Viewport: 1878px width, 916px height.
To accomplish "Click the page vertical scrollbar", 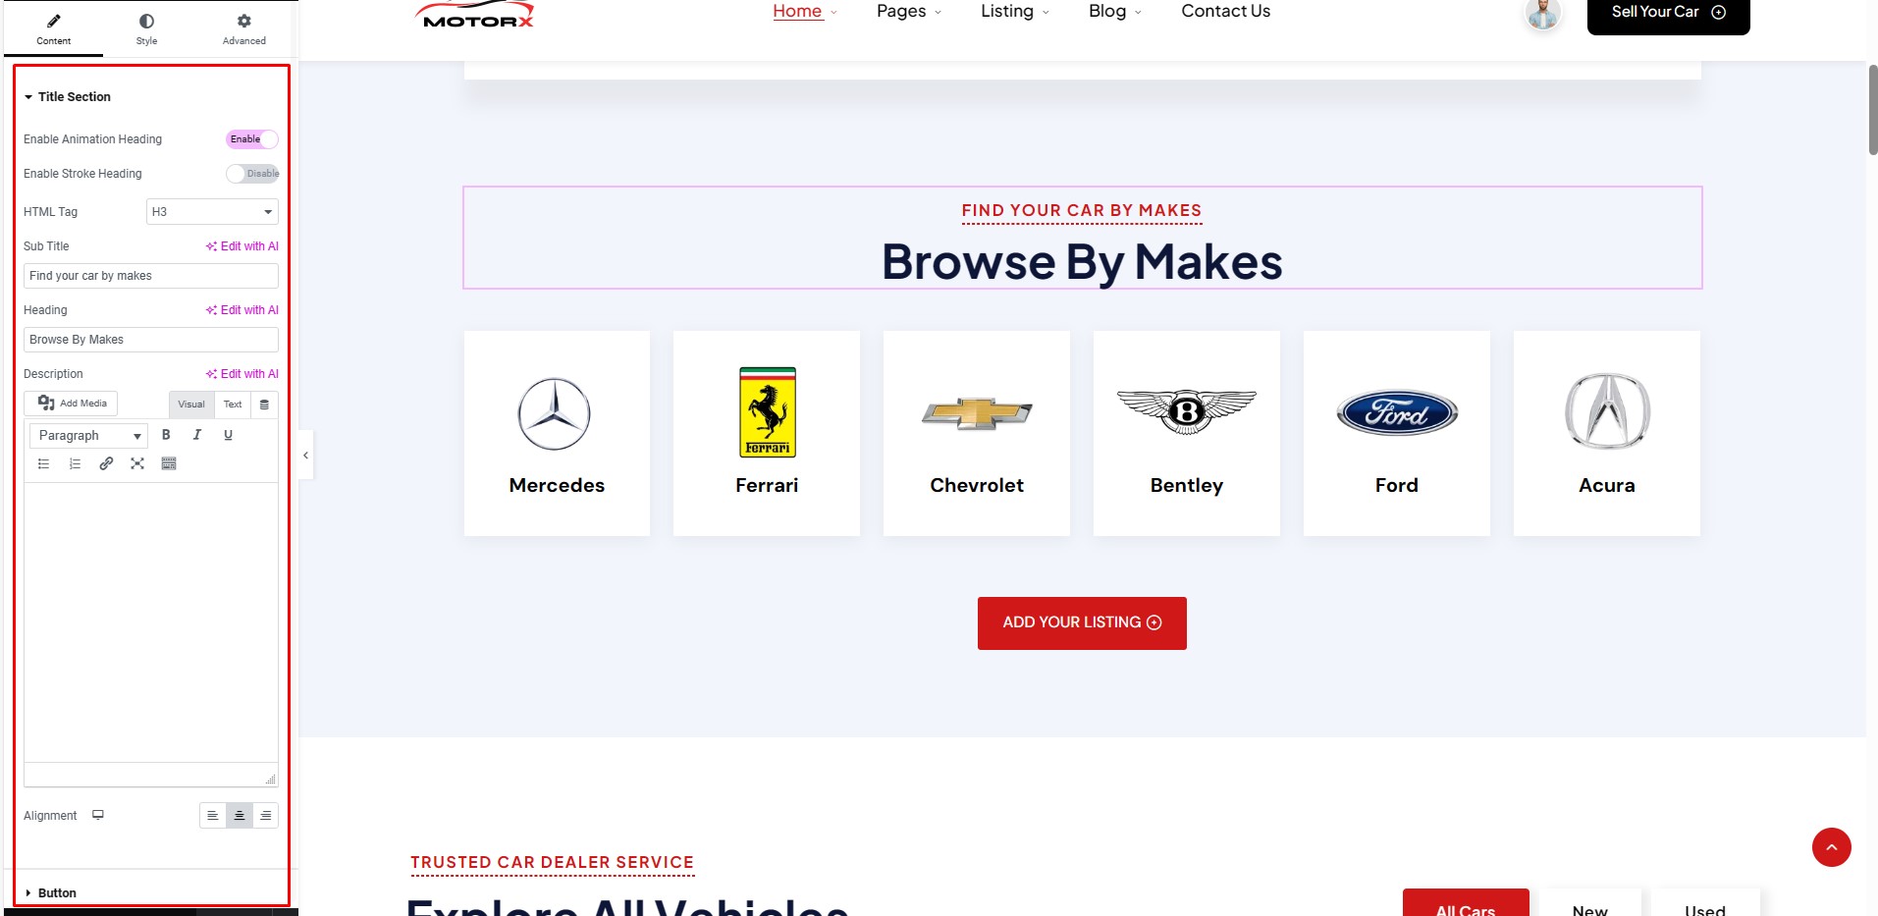I will click(1872, 110).
